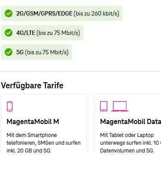Select the 5G bis zu 75 Mbit/s badge
This screenshot has width=161, height=174.
coord(36,52)
